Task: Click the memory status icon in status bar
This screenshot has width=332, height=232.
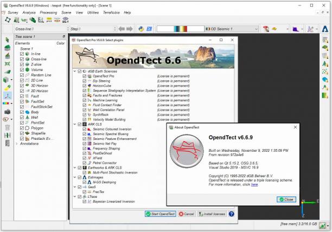Action: click(x=322, y=225)
